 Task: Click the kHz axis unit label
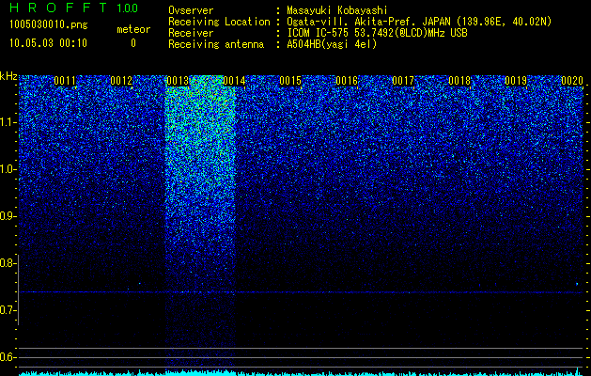point(8,76)
